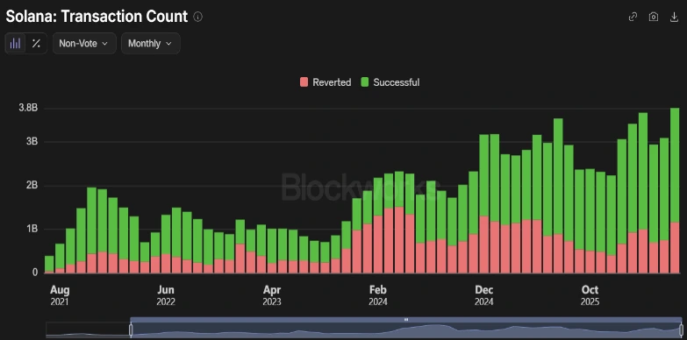Click the Oct 2025 axis label
The image size is (687, 340).
click(x=590, y=295)
